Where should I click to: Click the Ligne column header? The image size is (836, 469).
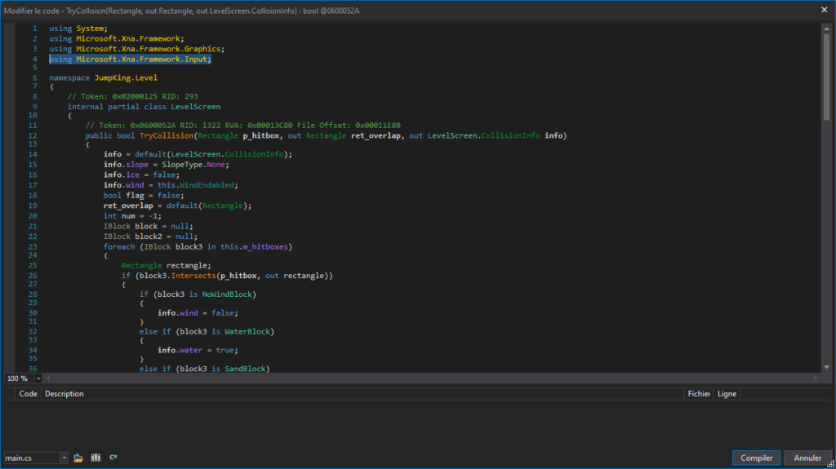pyautogui.click(x=727, y=394)
